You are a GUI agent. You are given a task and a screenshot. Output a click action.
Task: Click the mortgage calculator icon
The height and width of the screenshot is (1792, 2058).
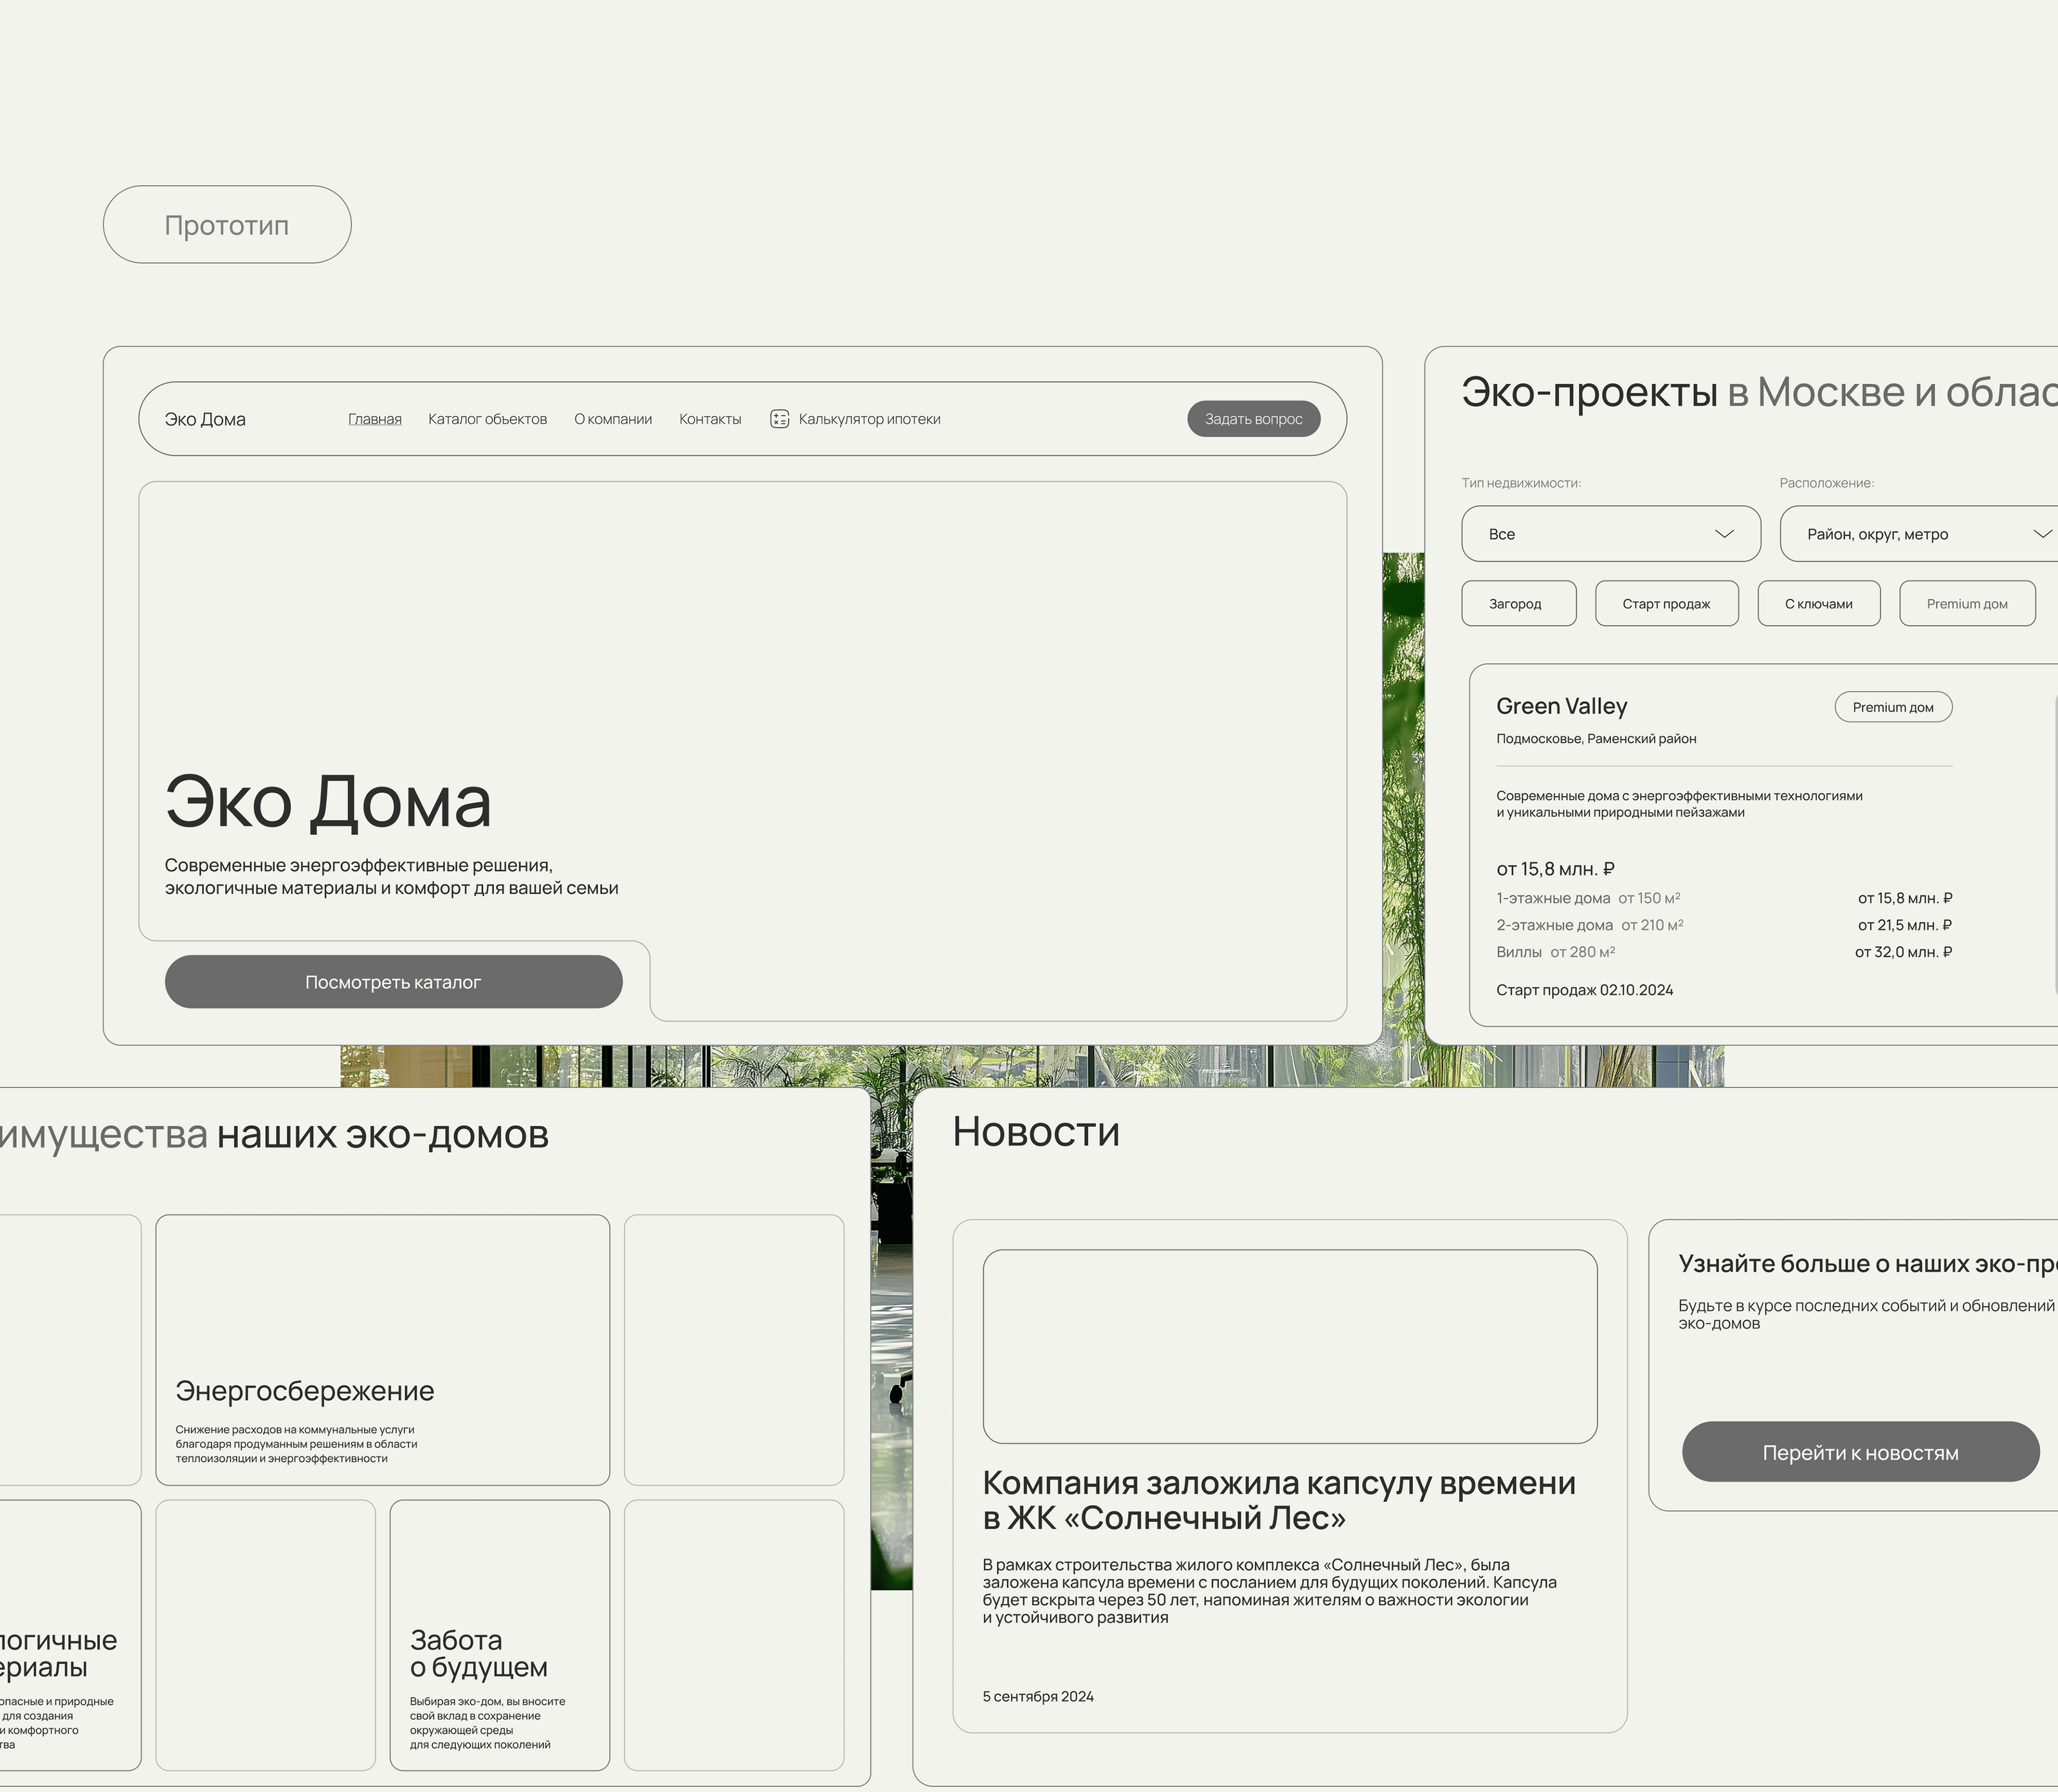[x=779, y=419]
